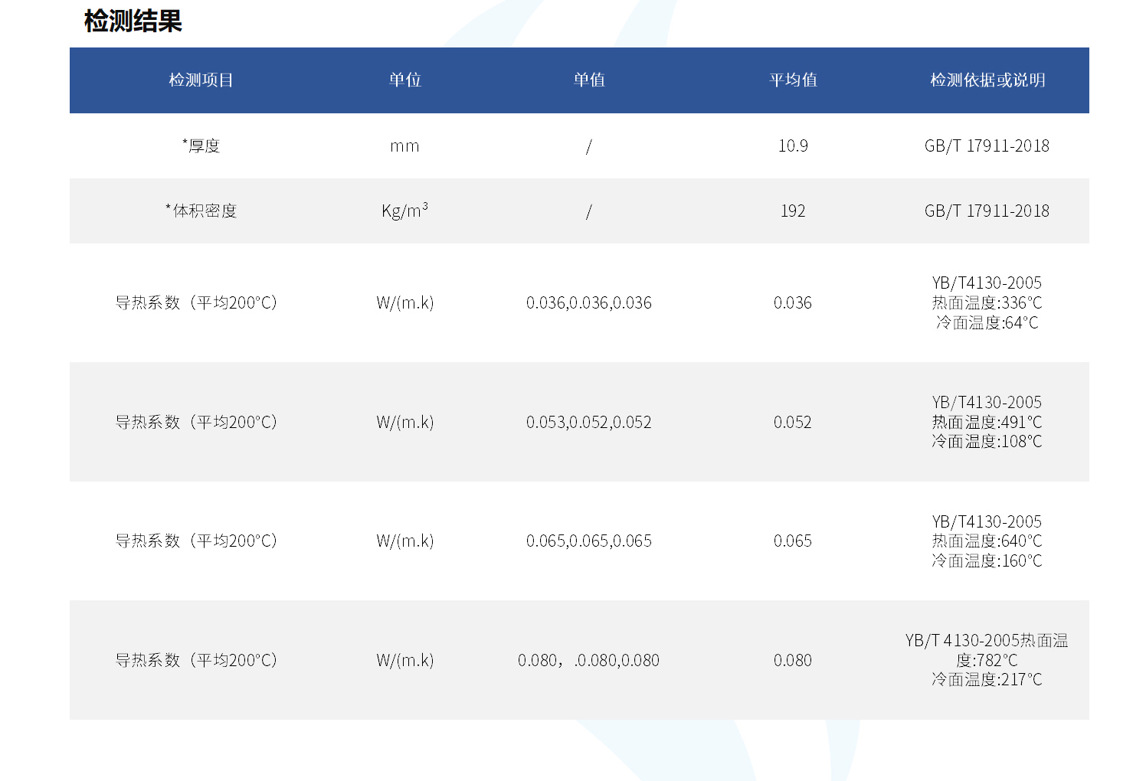Select the *体积密度 row label

[201, 211]
